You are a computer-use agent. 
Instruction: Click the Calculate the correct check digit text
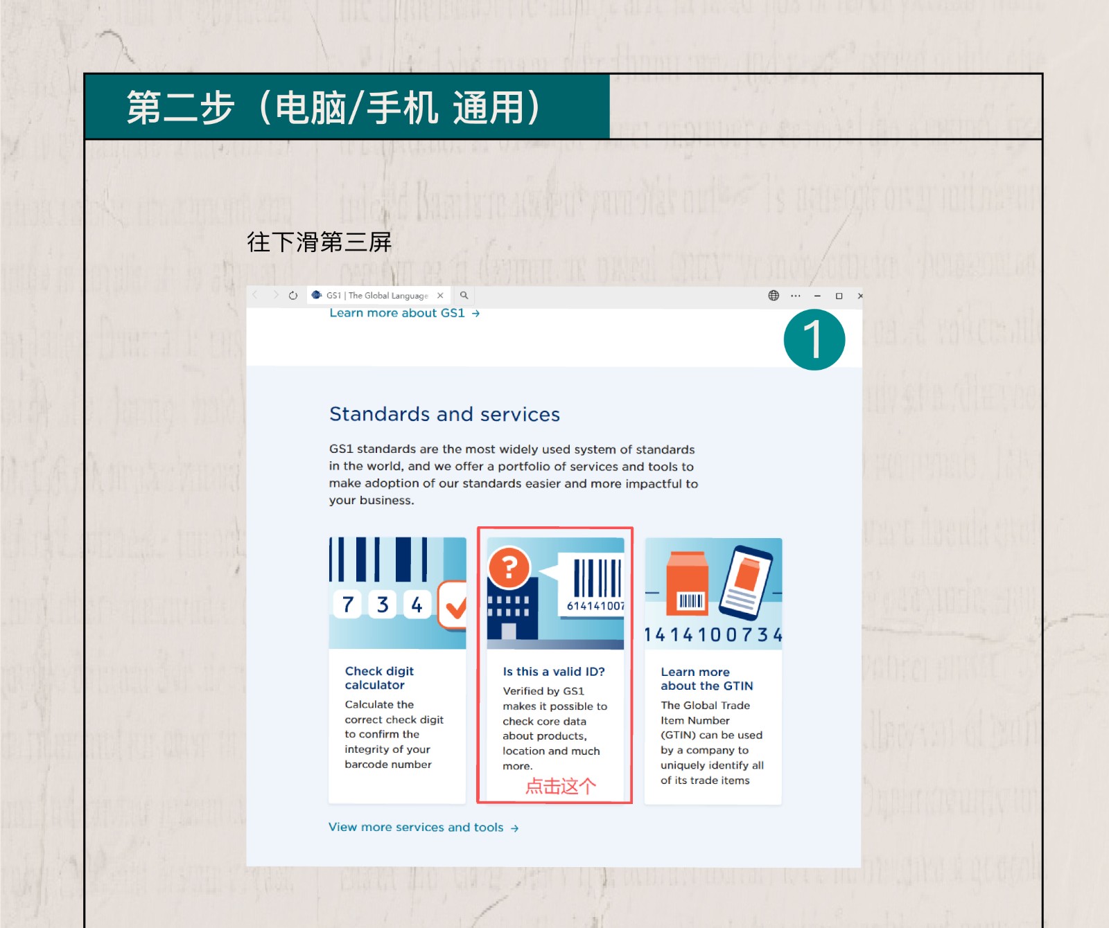(x=394, y=734)
